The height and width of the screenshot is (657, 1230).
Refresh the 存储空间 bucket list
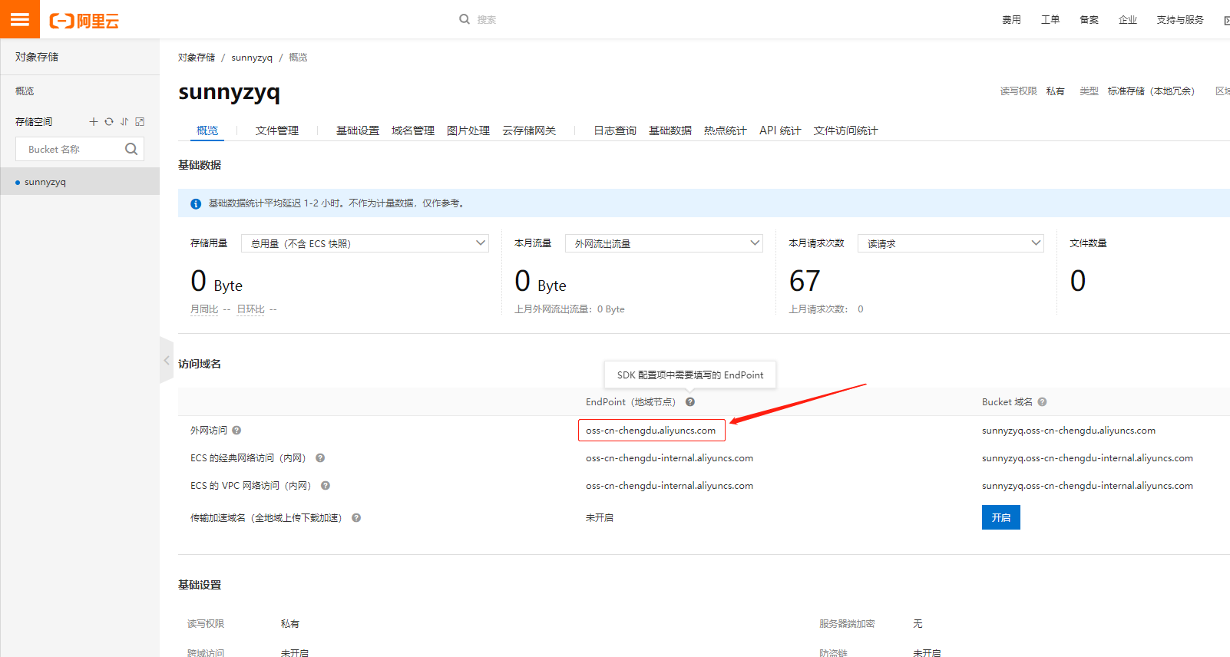(x=109, y=122)
